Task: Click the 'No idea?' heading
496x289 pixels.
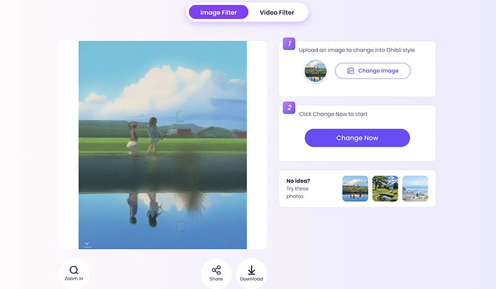Action: pos(298,181)
